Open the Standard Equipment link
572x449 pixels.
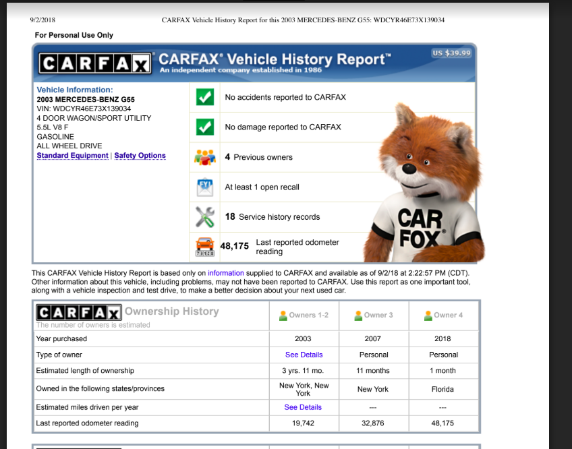[73, 155]
